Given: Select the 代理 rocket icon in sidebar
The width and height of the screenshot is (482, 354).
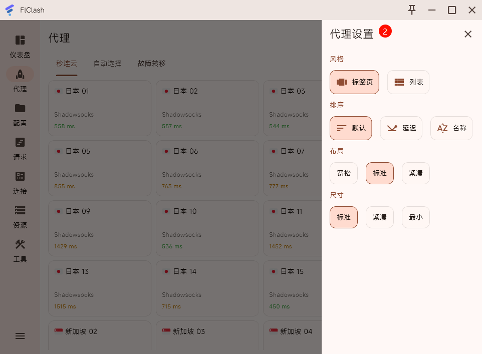Looking at the screenshot, I should pos(20,74).
